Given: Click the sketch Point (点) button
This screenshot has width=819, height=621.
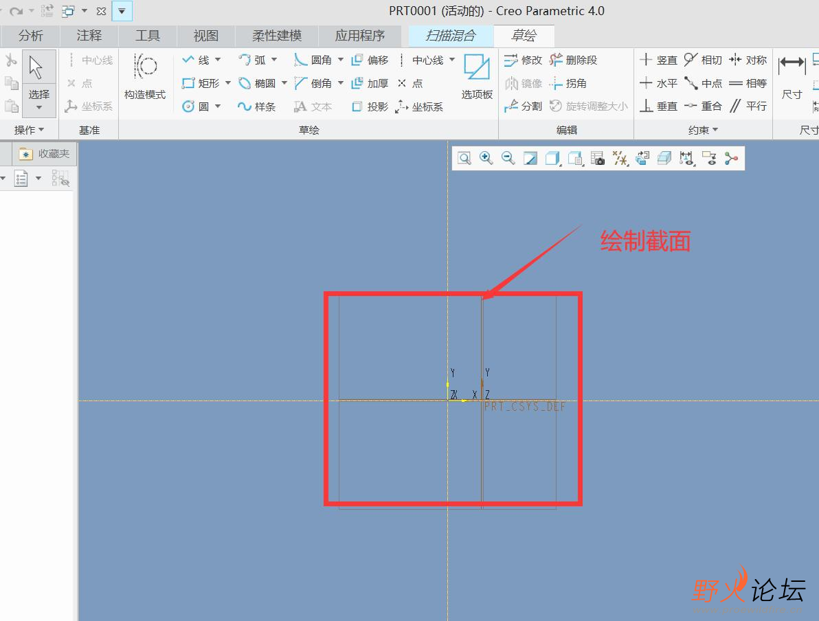Looking at the screenshot, I should 410,83.
